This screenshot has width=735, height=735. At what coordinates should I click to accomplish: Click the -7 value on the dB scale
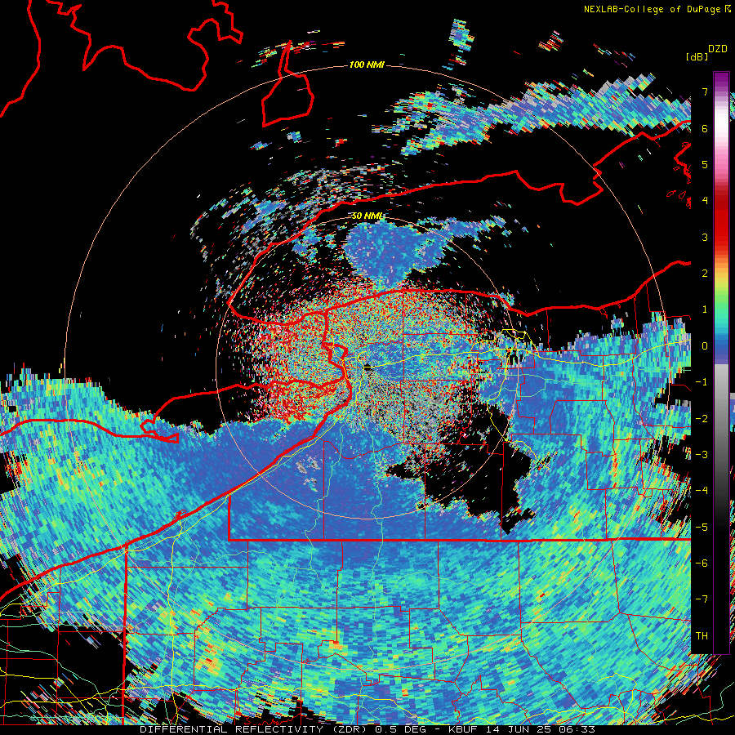tap(702, 599)
